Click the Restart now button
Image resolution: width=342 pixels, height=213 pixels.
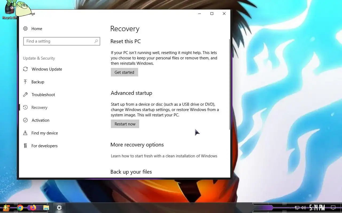coord(125,124)
